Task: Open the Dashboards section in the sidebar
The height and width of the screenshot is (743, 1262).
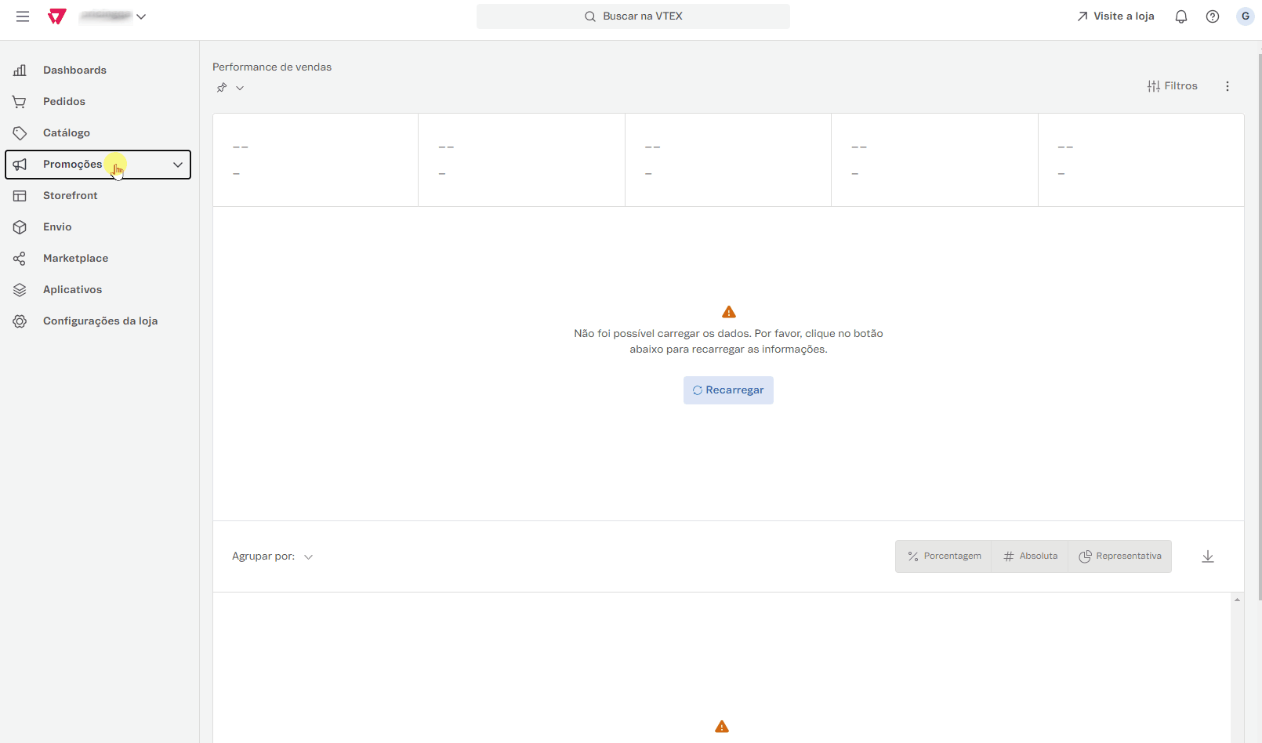Action: coord(74,70)
